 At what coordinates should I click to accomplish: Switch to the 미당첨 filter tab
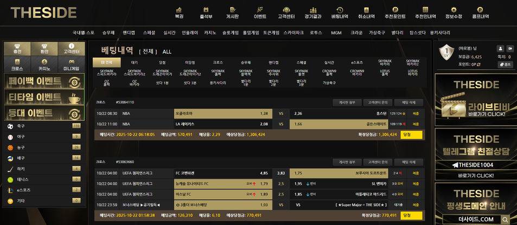(x=190, y=62)
